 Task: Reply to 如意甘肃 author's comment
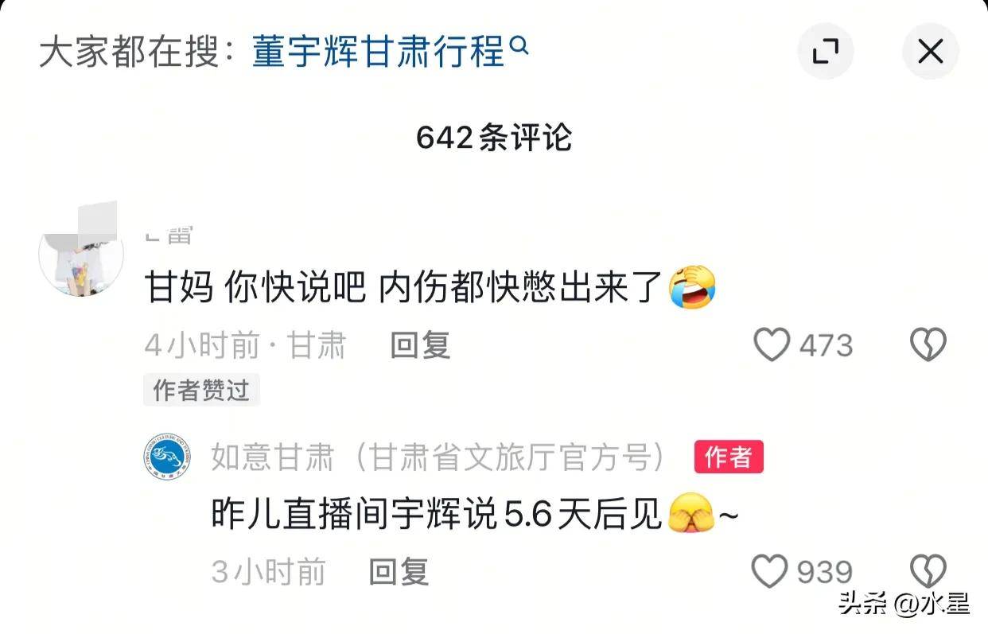coord(399,572)
